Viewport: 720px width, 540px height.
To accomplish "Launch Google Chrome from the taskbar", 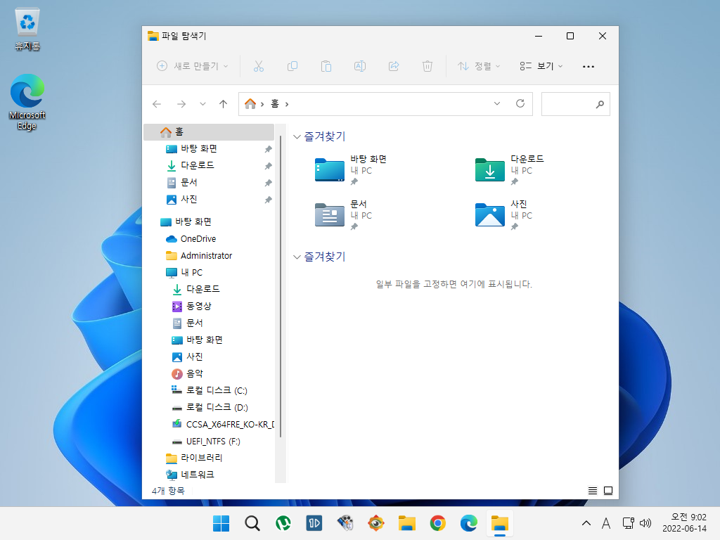I will click(437, 523).
